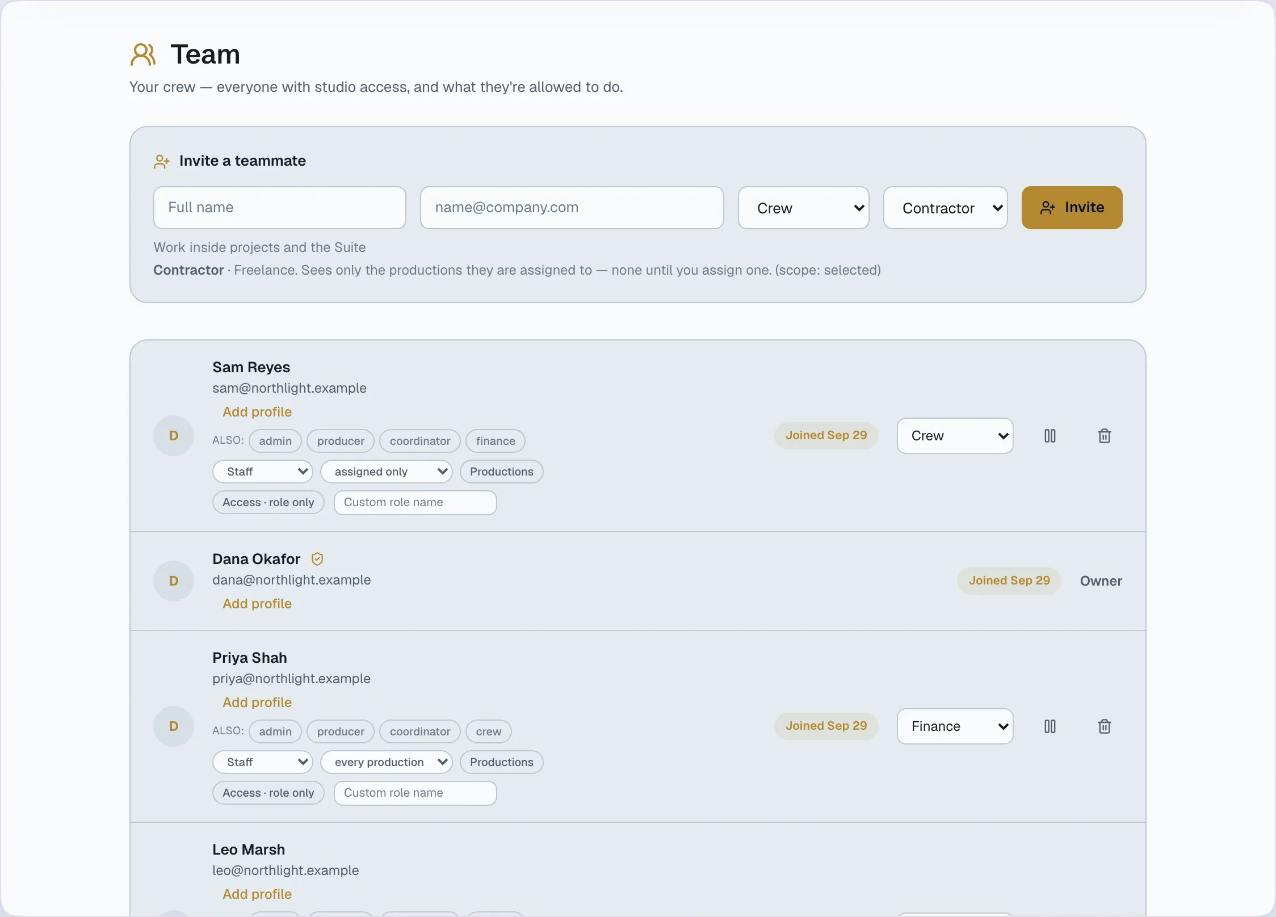The height and width of the screenshot is (917, 1276).
Task: Toggle the producer chip in Priya Shah's row
Action: coord(341,731)
